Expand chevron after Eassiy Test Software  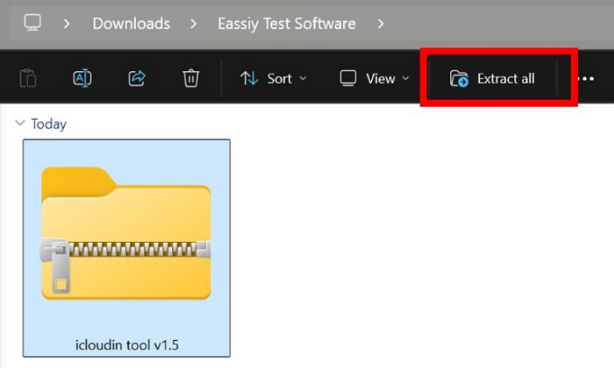[x=380, y=24]
